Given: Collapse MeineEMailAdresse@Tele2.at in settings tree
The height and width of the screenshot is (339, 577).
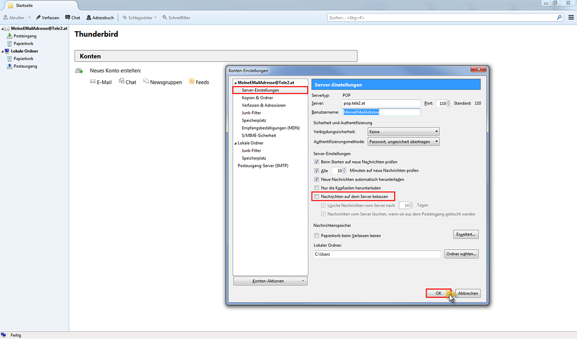Looking at the screenshot, I should coord(236,83).
